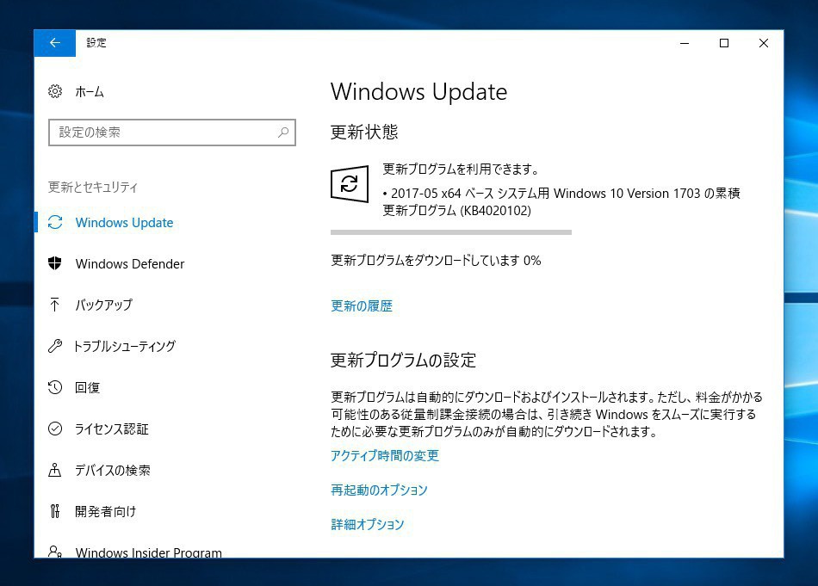This screenshot has width=818, height=586.
Task: Click the backup up-arrow icon
Action: (55, 305)
